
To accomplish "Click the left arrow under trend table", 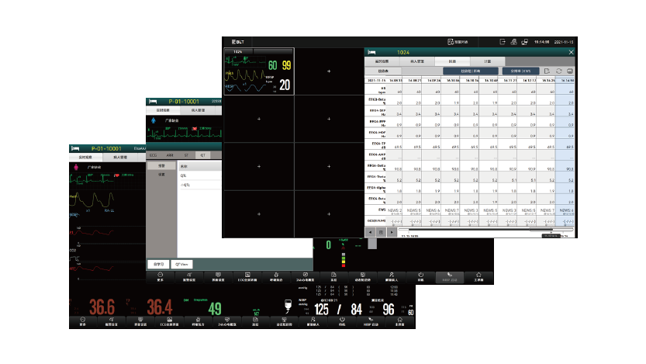I will coord(371,231).
